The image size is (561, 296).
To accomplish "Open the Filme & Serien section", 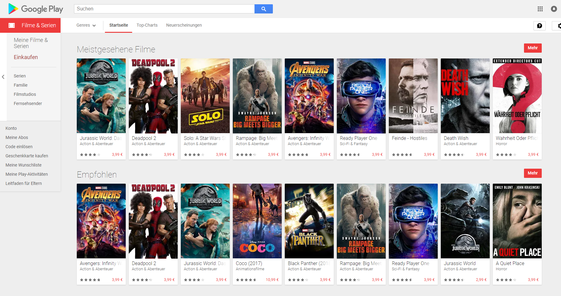I will click(30, 25).
